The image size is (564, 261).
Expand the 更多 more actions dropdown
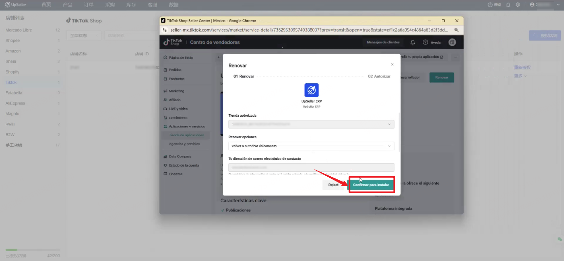[520, 76]
